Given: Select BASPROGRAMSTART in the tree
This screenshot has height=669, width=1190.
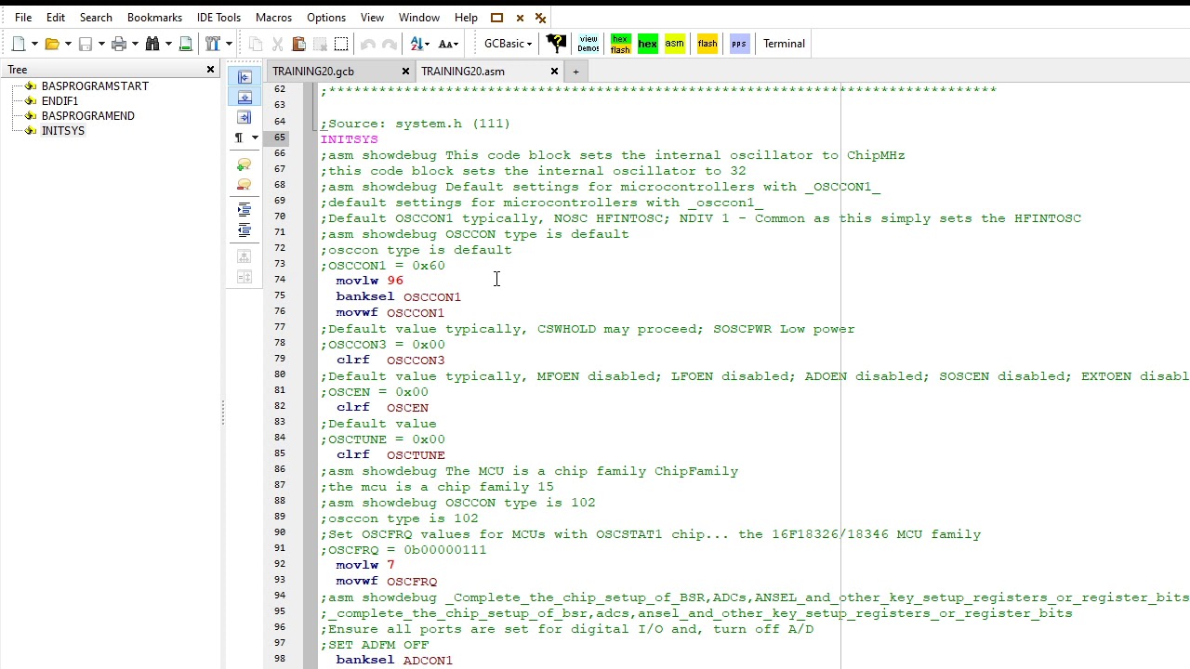Looking at the screenshot, I should [95, 86].
